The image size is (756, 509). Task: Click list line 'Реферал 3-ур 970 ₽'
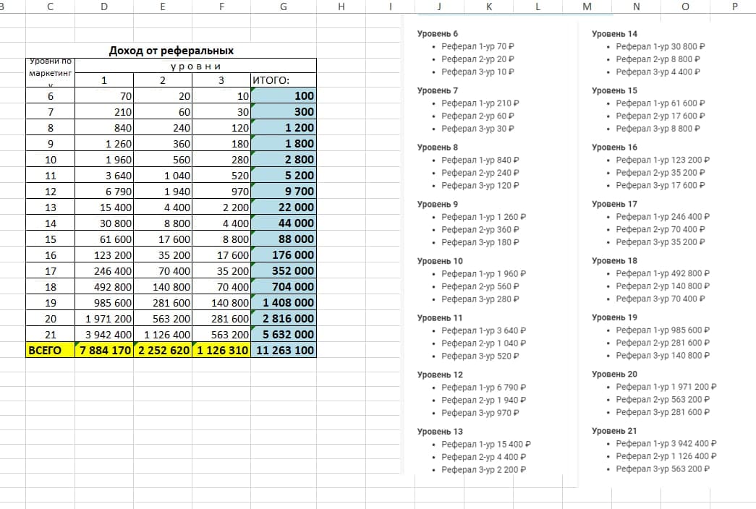point(480,413)
